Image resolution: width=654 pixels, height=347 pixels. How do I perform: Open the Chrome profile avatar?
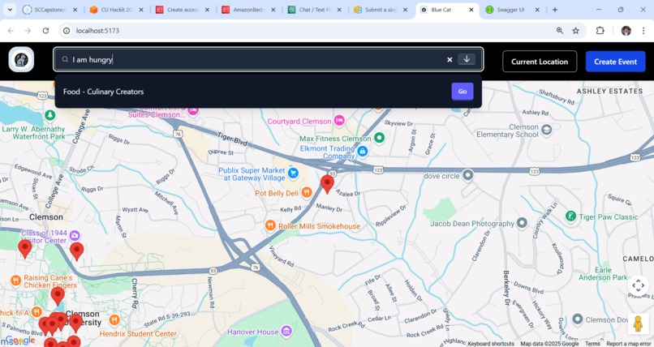tap(626, 31)
